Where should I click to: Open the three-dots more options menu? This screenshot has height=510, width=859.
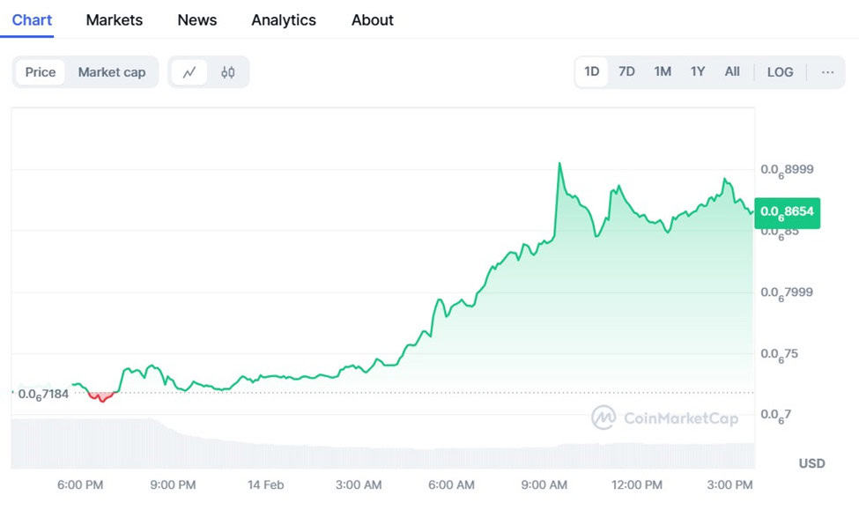827,71
